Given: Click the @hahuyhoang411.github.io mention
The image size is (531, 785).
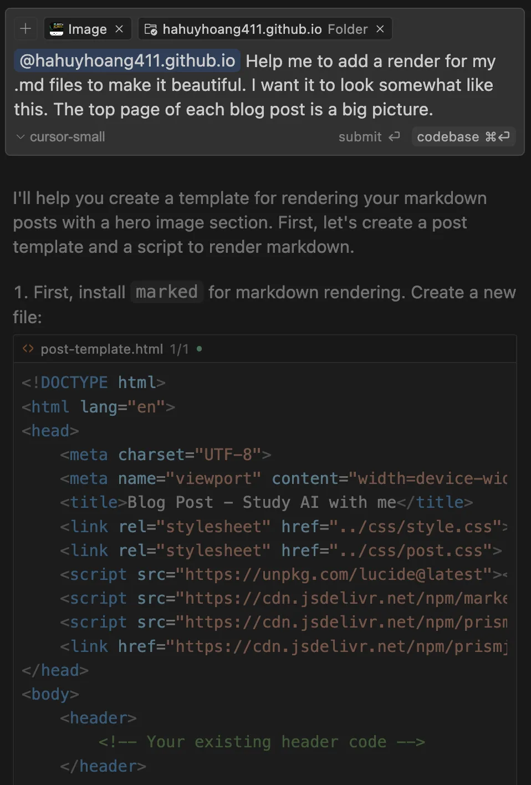Looking at the screenshot, I should pyautogui.click(x=127, y=60).
